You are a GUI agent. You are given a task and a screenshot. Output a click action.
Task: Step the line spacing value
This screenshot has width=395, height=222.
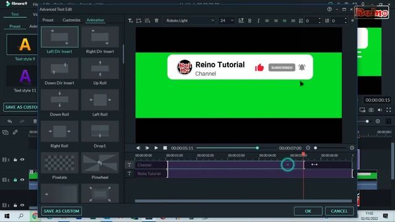click(x=320, y=20)
